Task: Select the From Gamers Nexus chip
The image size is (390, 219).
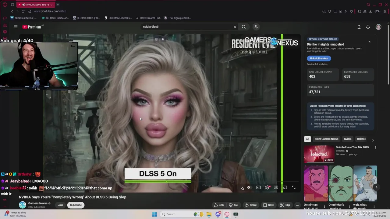Action: point(326,139)
